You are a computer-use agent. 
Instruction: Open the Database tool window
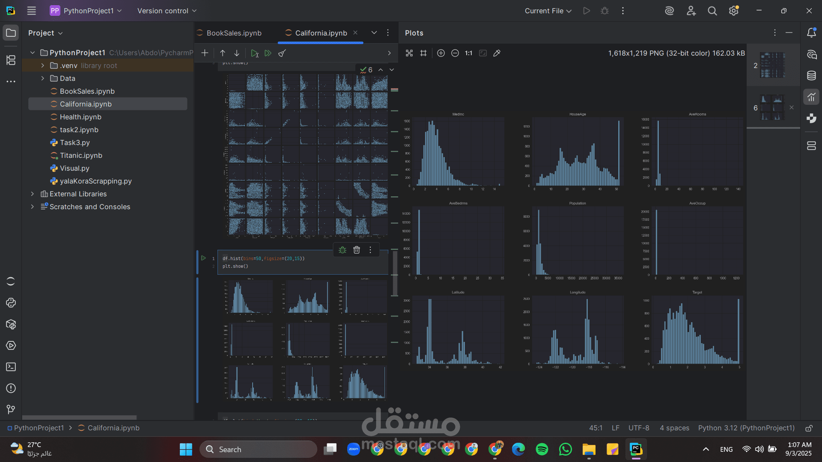pos(811,76)
